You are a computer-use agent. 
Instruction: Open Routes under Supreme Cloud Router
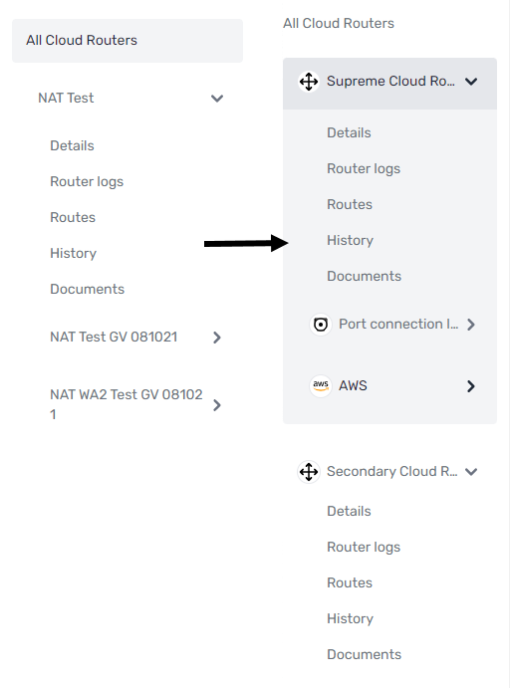click(350, 204)
